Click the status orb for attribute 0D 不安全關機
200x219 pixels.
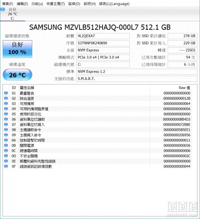[6, 156]
